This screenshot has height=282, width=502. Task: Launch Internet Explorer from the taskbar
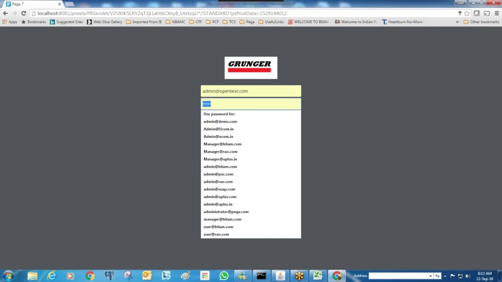(52, 276)
